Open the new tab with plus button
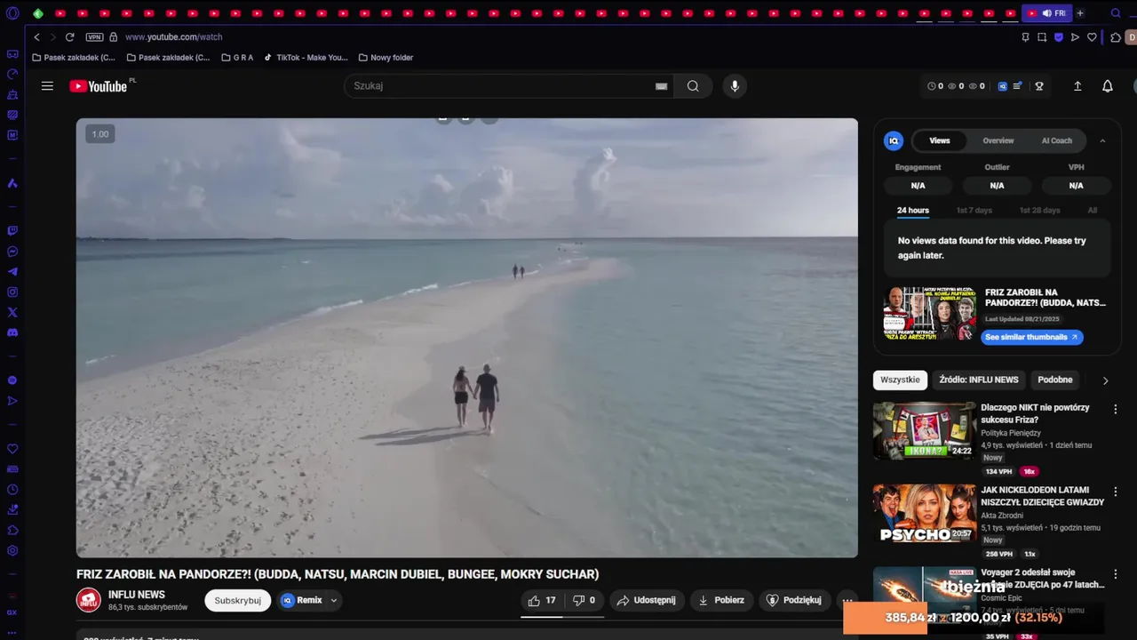This screenshot has height=640, width=1137. (1080, 13)
